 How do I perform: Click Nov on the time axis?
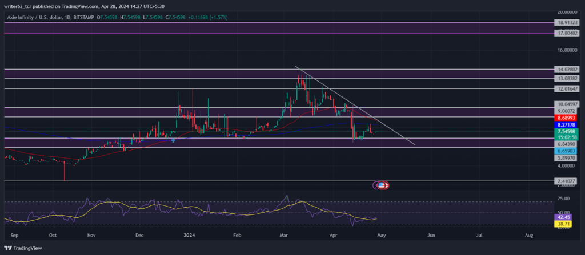[x=91, y=236]
